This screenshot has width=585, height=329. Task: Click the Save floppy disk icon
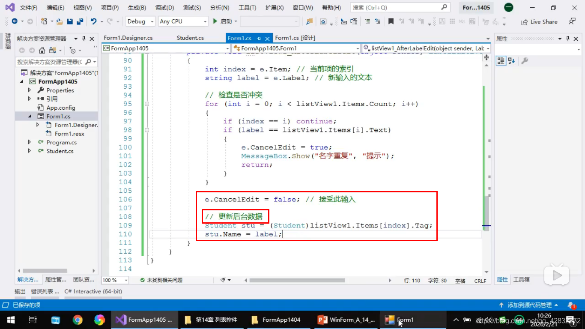70,21
